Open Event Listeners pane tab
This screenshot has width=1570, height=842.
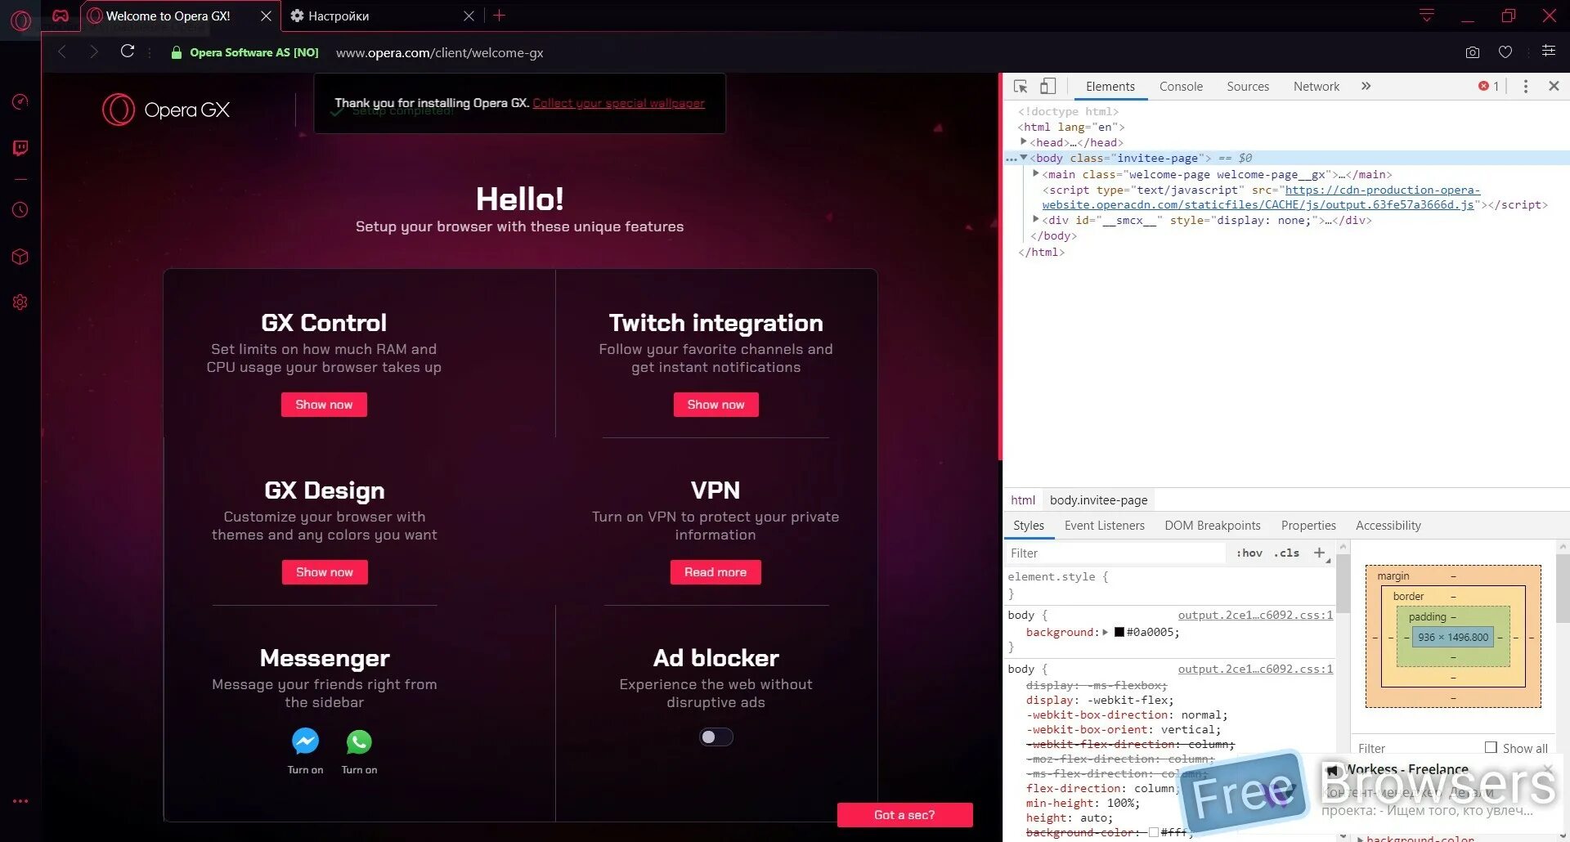tap(1104, 525)
